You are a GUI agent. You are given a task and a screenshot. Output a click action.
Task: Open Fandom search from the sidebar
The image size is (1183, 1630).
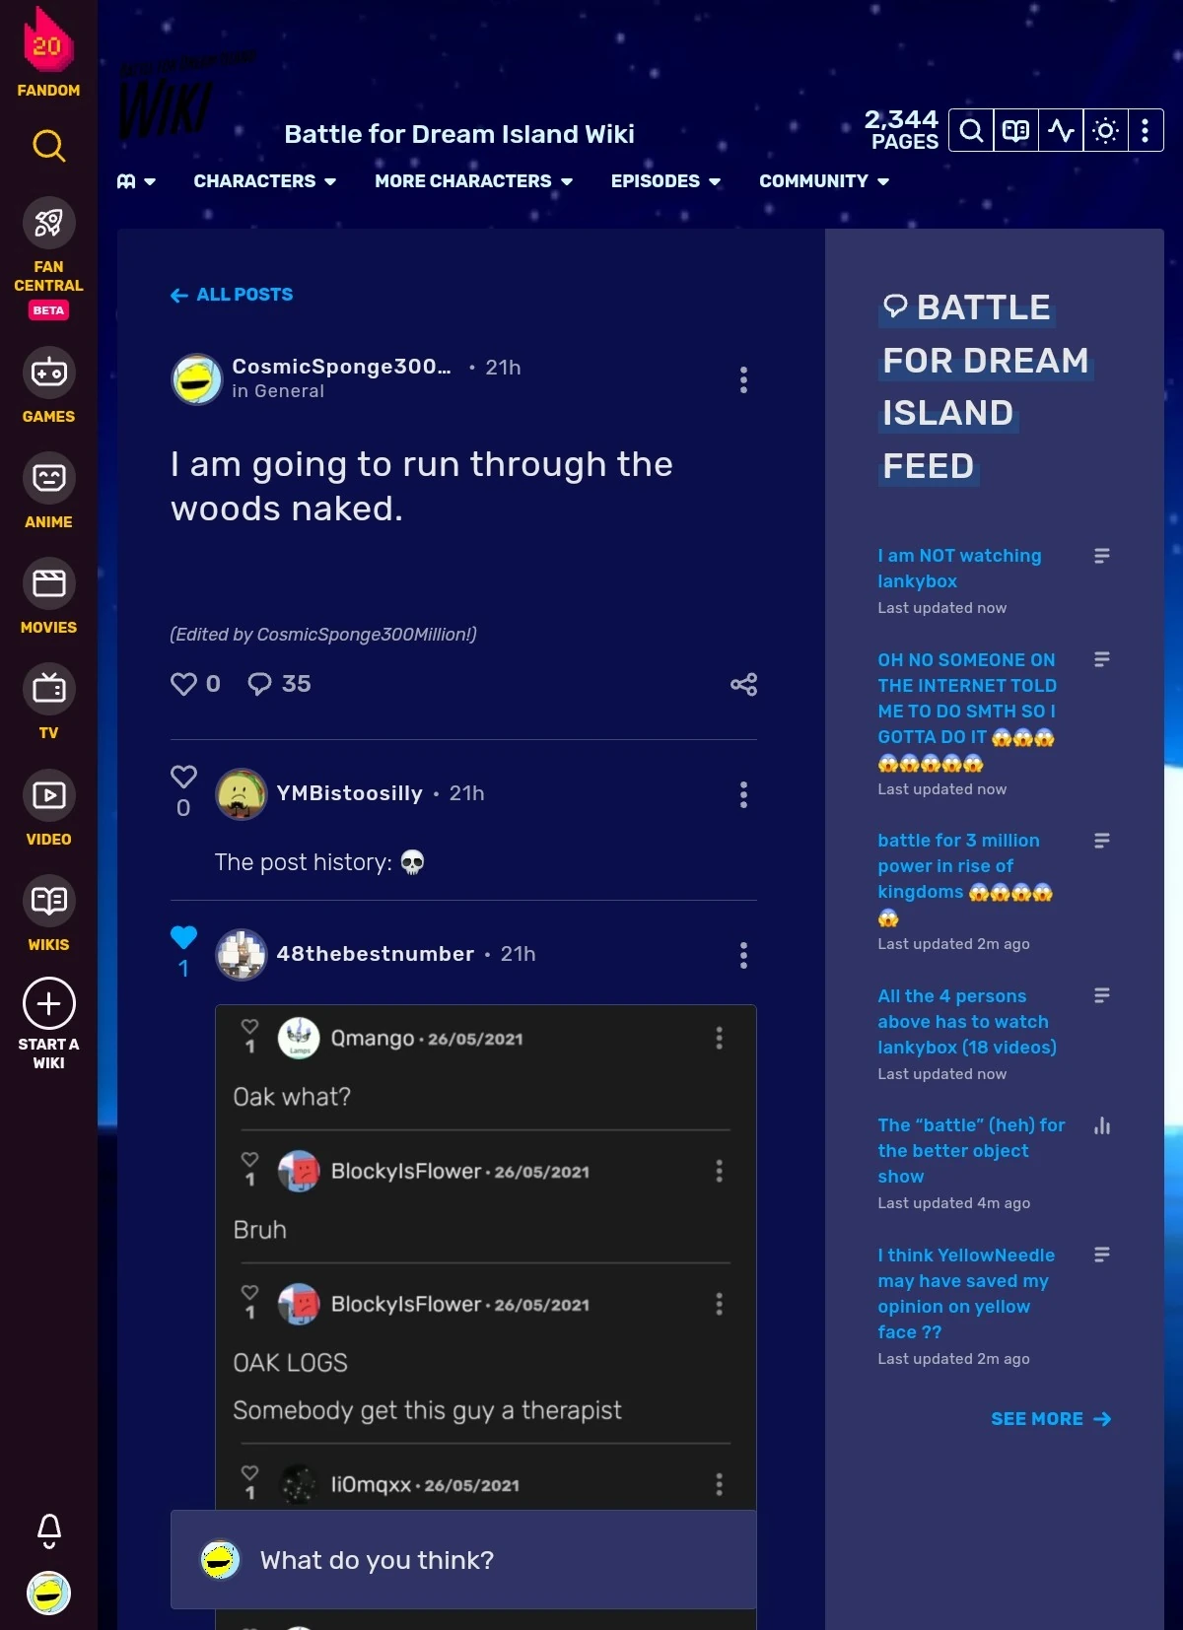(48, 146)
